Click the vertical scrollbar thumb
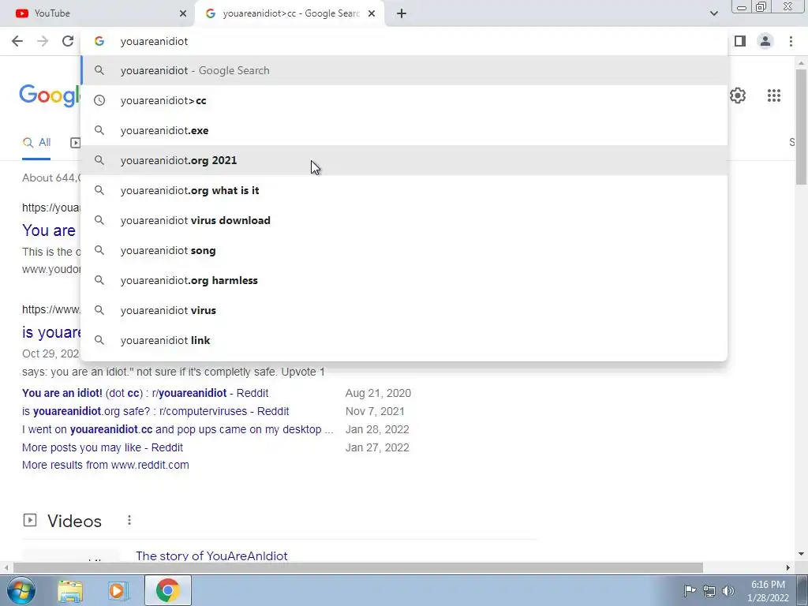This screenshot has height=606, width=808. [801, 126]
